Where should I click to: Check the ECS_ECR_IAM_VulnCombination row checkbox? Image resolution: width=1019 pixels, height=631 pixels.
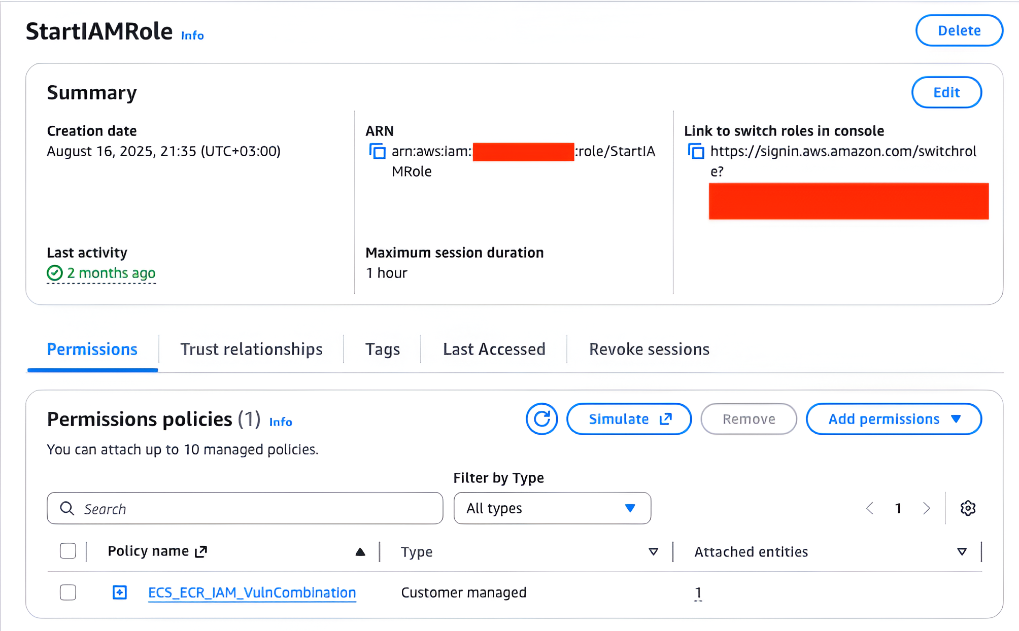[x=67, y=592]
